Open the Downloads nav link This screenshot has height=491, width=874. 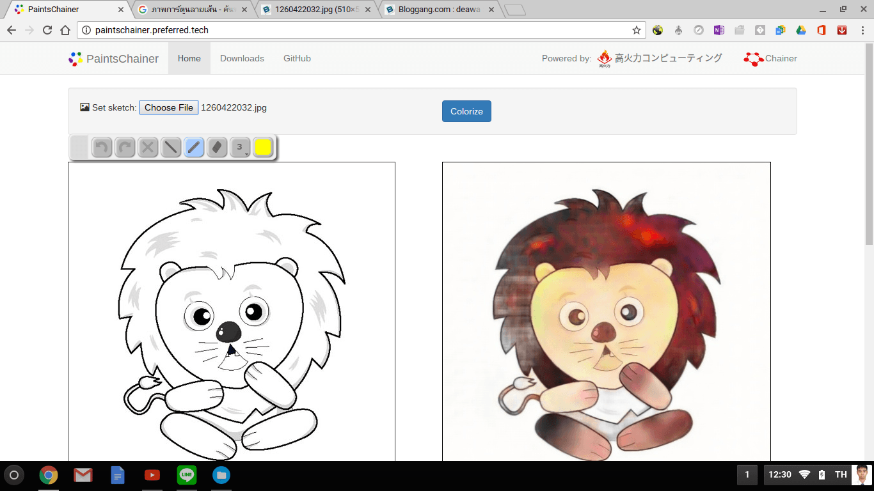[x=242, y=58]
